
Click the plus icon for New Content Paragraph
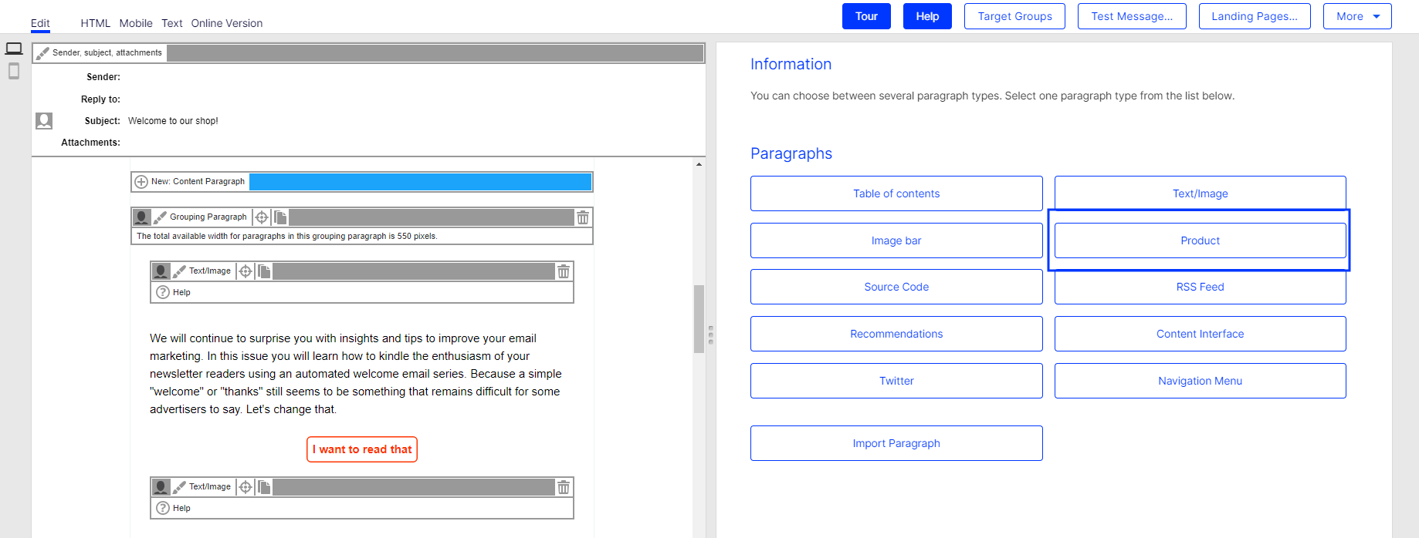[x=141, y=182]
